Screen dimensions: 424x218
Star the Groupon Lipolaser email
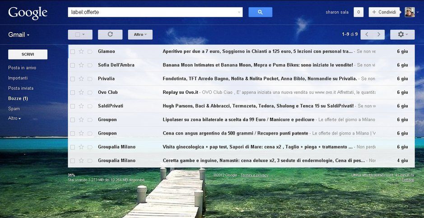(81, 120)
